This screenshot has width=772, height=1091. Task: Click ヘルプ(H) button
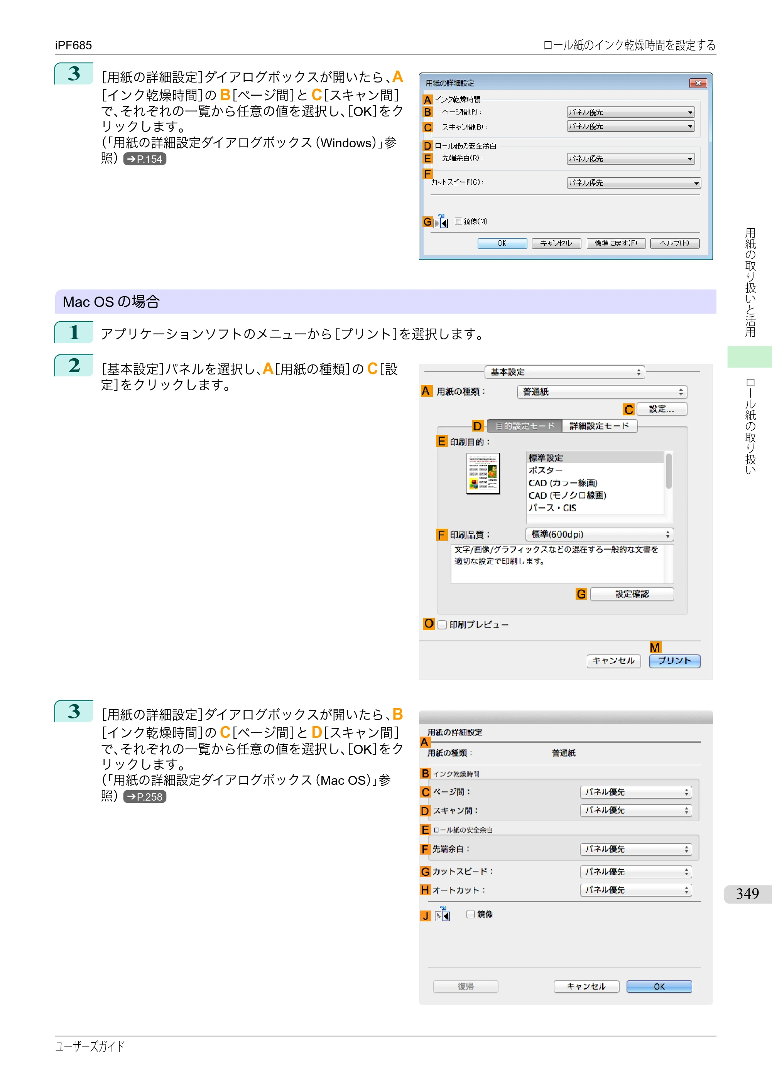(675, 243)
